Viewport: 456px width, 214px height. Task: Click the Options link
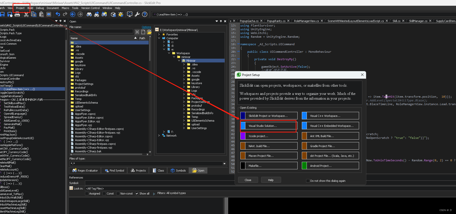(x=146, y=27)
